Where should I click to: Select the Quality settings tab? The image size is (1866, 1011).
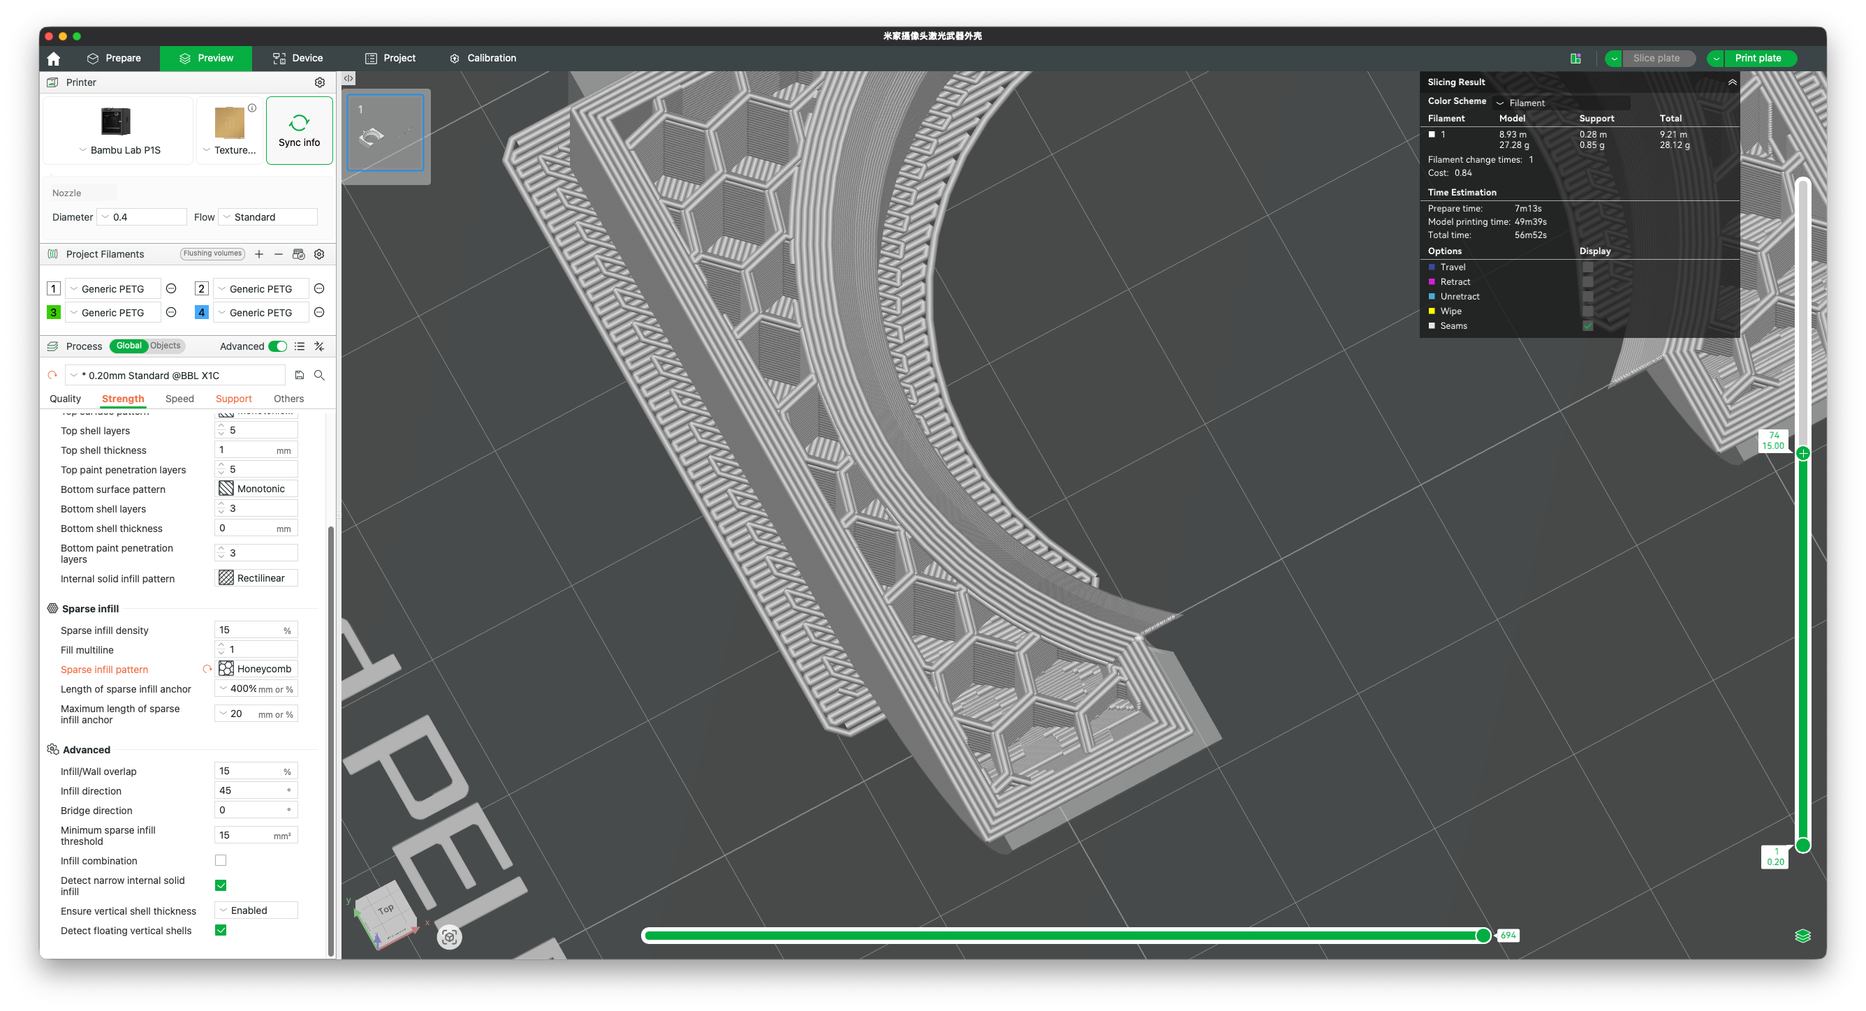(x=64, y=398)
